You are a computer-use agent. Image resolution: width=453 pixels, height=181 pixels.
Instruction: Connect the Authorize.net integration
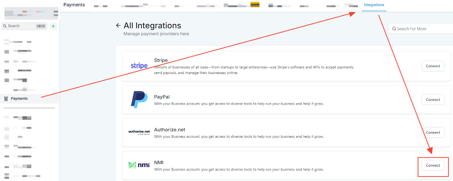pos(433,132)
